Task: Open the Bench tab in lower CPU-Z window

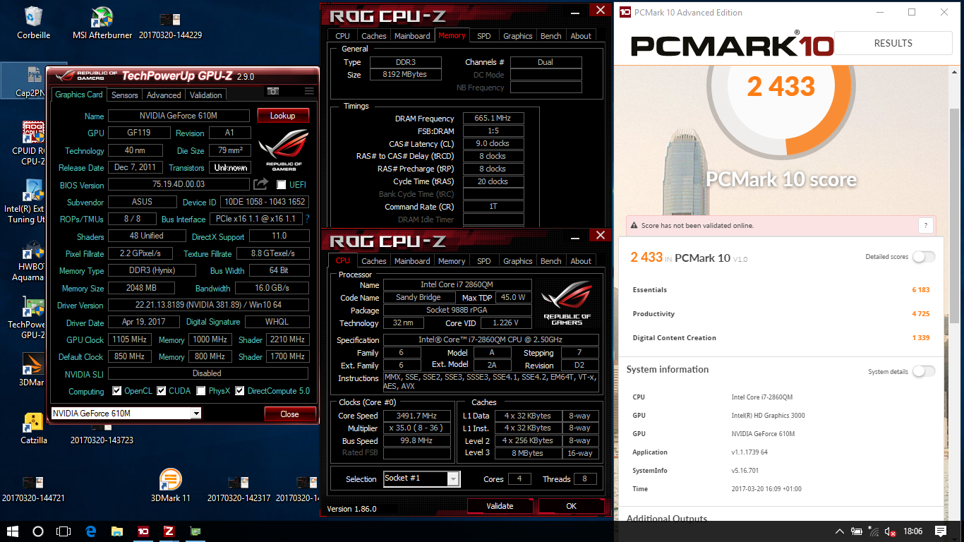Action: tap(551, 260)
